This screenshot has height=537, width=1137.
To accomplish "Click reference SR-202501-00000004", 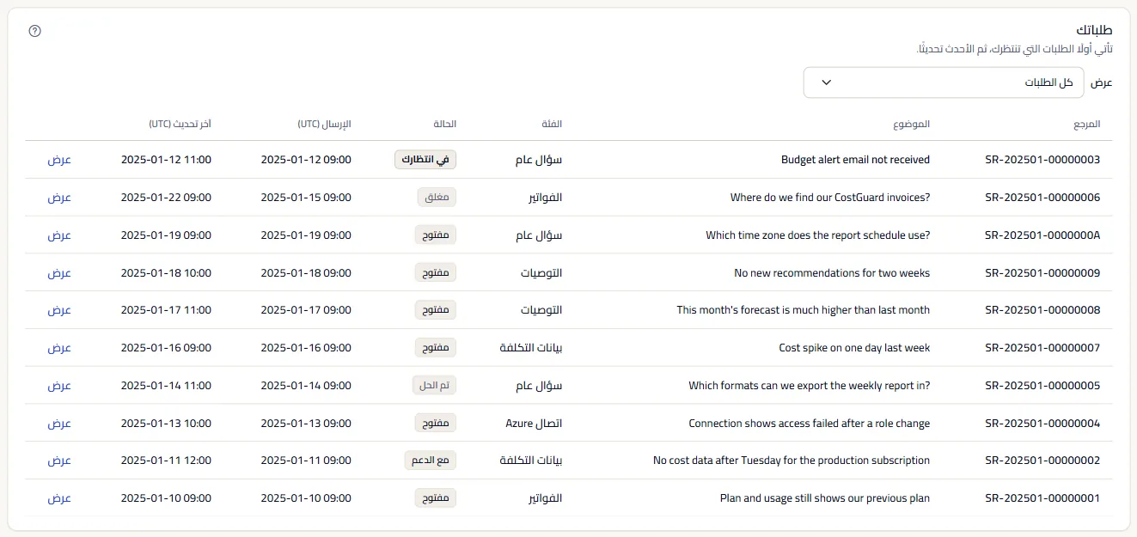I will 1042,424.
